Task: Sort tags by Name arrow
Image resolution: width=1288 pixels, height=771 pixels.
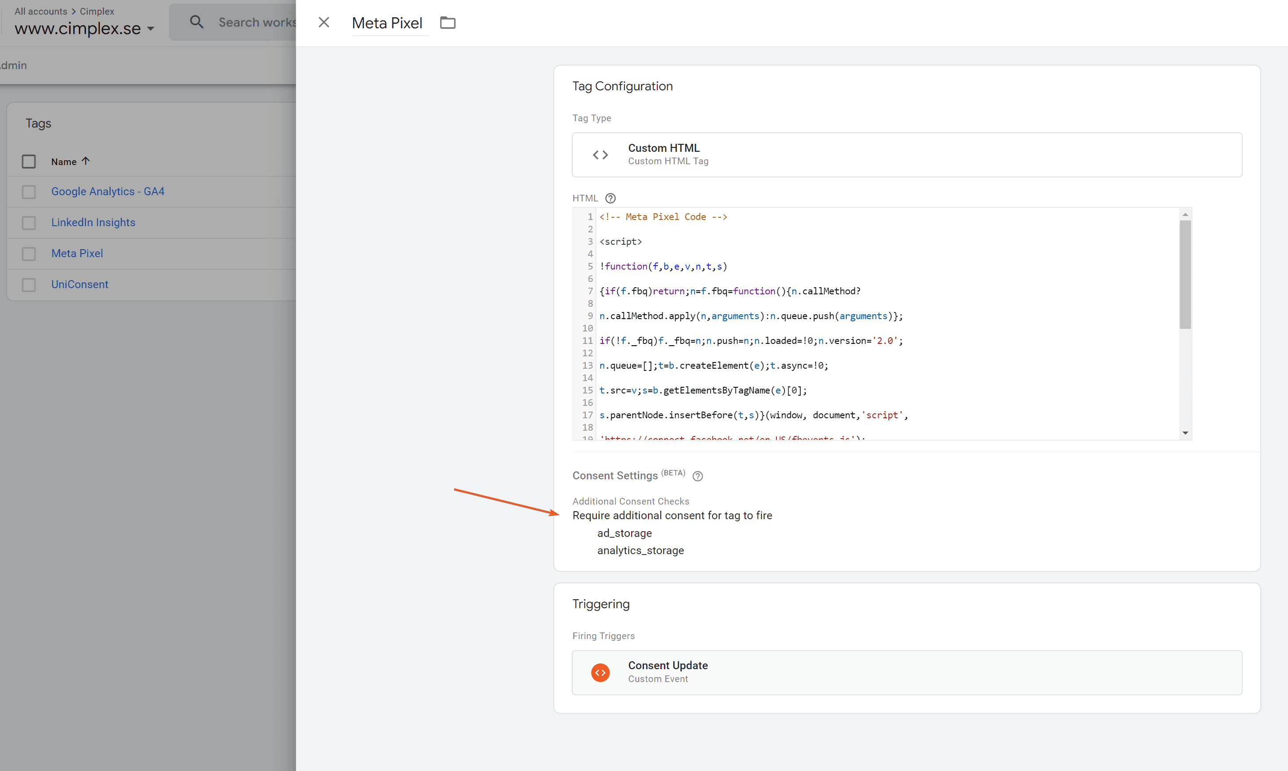Action: [x=86, y=161]
